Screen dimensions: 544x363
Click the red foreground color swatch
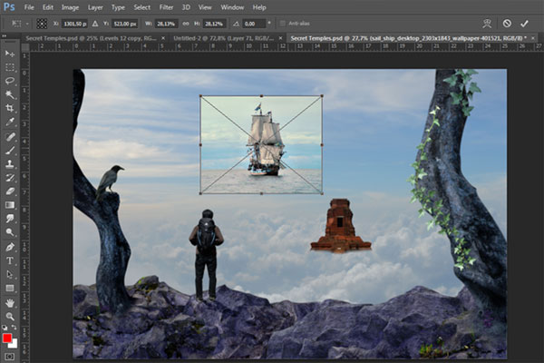point(7,338)
